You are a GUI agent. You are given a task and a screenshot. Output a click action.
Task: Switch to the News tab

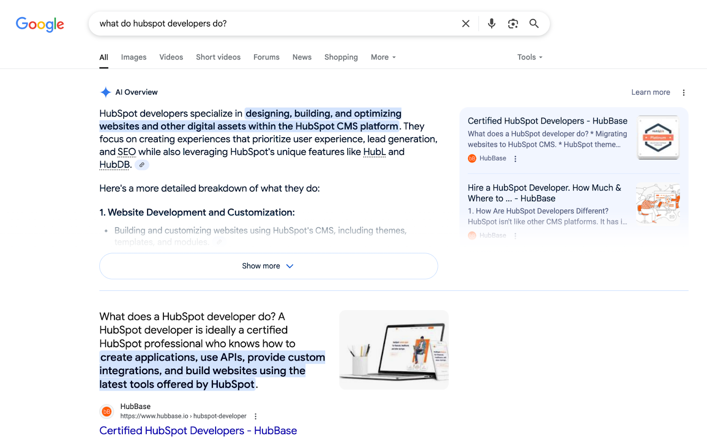(x=302, y=57)
